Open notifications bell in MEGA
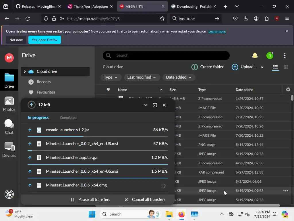 255,56
